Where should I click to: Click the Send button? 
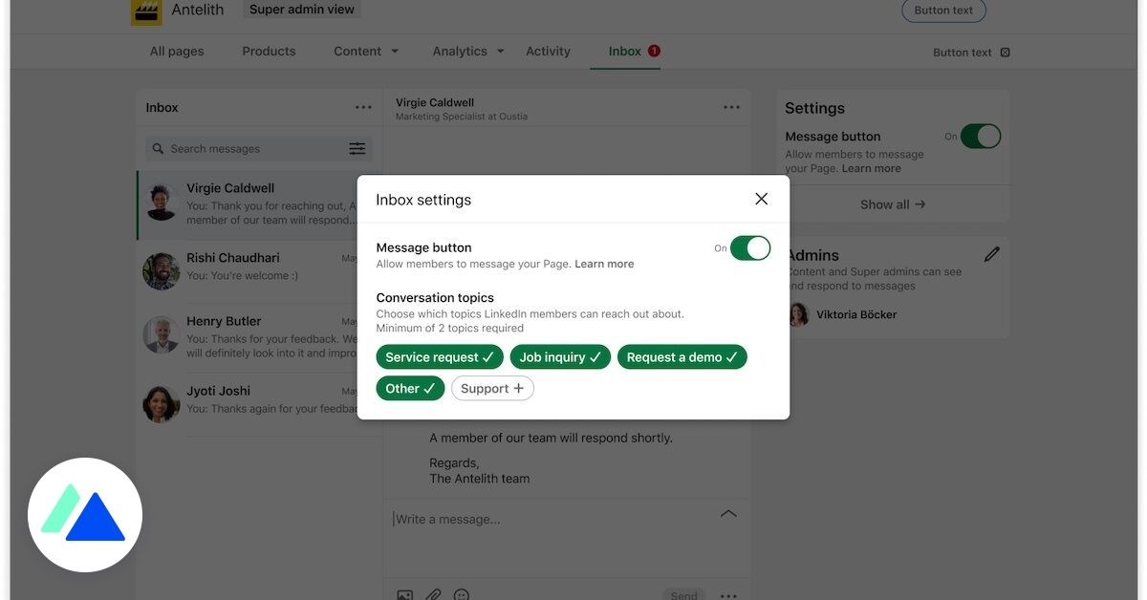click(x=683, y=594)
